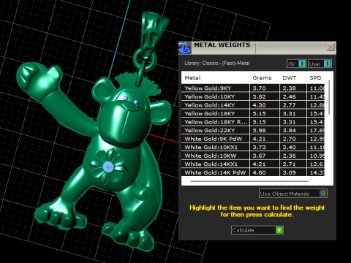The image size is (351, 263).
Task: Select the Yellow Gold:9KY row
Action: [253, 88]
